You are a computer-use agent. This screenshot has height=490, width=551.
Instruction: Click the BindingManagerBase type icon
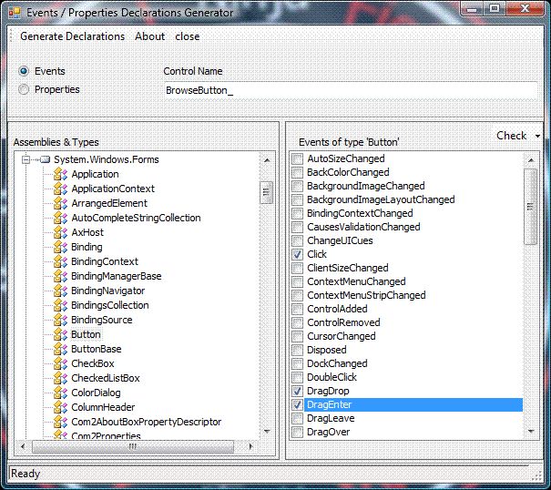(x=60, y=276)
